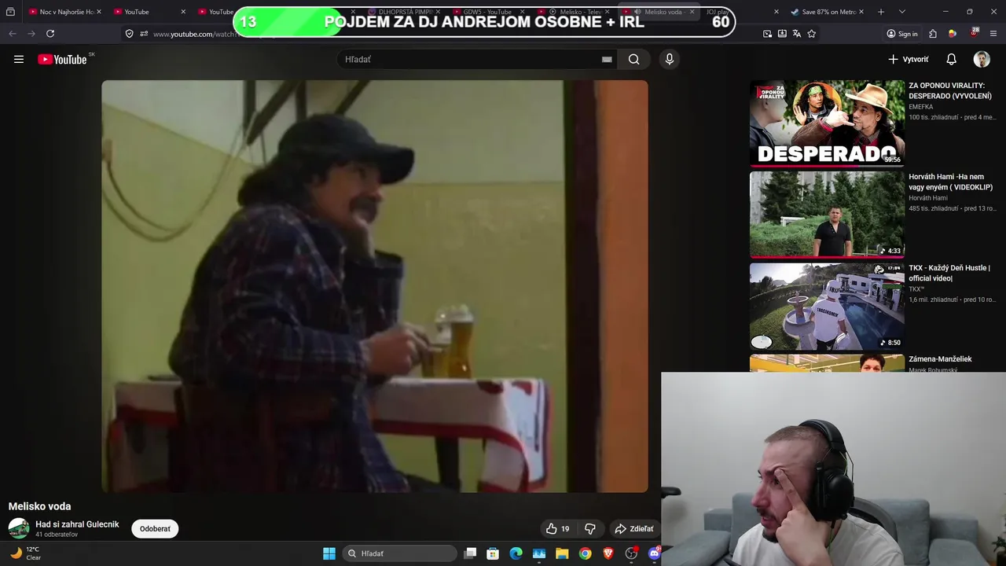Click the YouTube search magnifier button
The image size is (1006, 566).
(x=633, y=59)
